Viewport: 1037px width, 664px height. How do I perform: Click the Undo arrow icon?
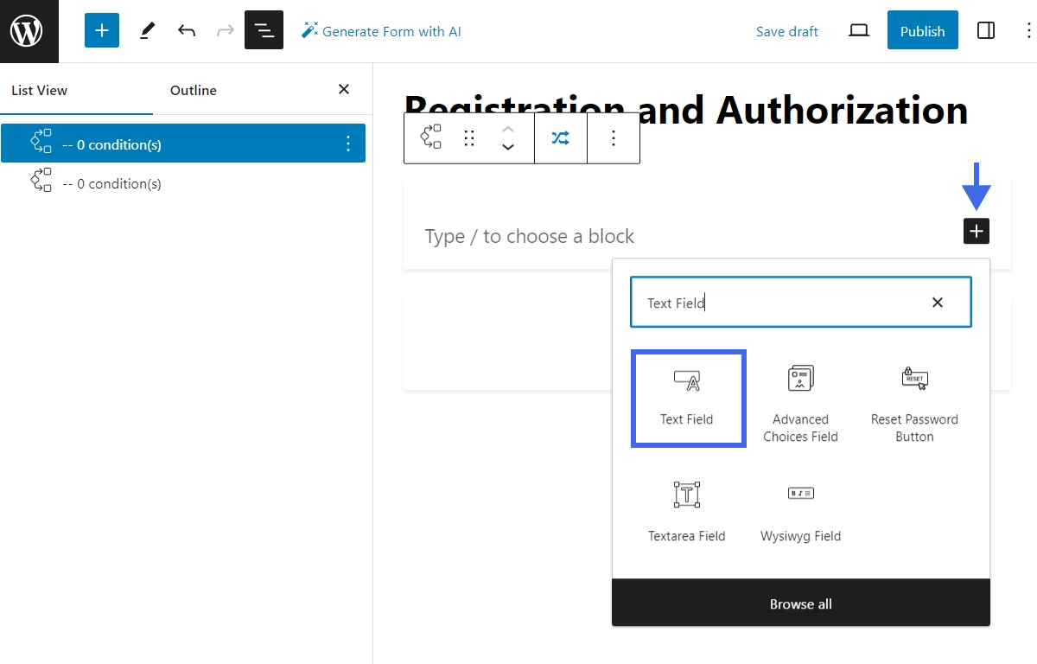pyautogui.click(x=186, y=30)
